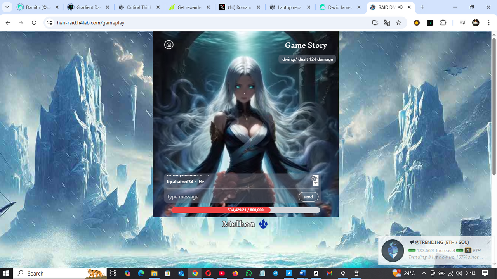This screenshot has width=497, height=279.
Task: Translate this page icon
Action: click(387, 23)
